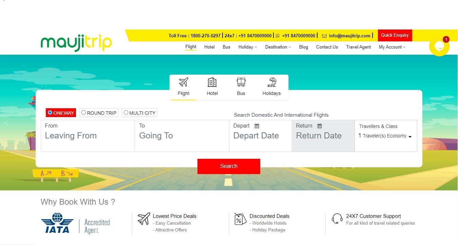The image size is (458, 245).
Task: Click the Leaving From input field
Action: click(x=88, y=136)
